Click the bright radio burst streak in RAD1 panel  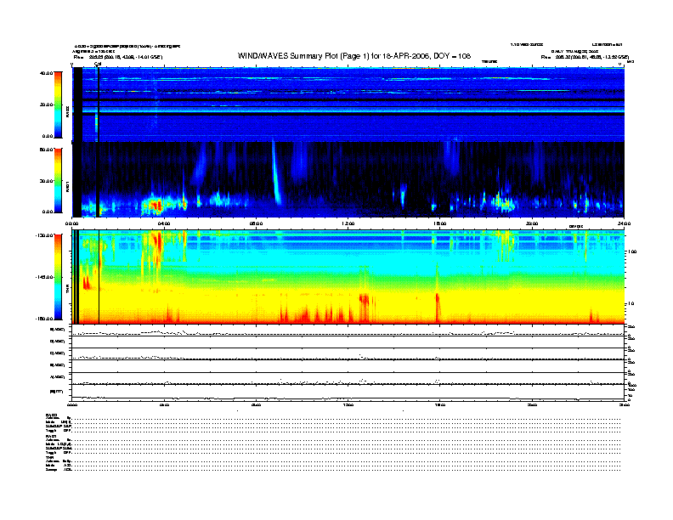pyautogui.click(x=275, y=172)
